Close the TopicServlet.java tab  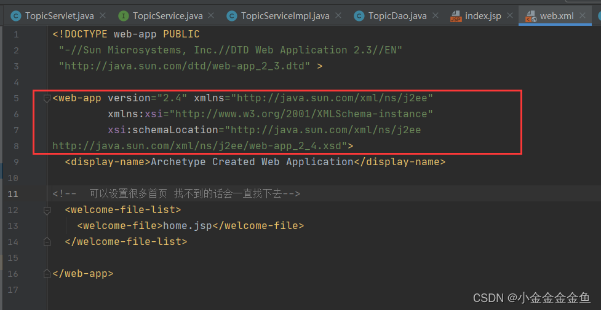[x=102, y=16]
